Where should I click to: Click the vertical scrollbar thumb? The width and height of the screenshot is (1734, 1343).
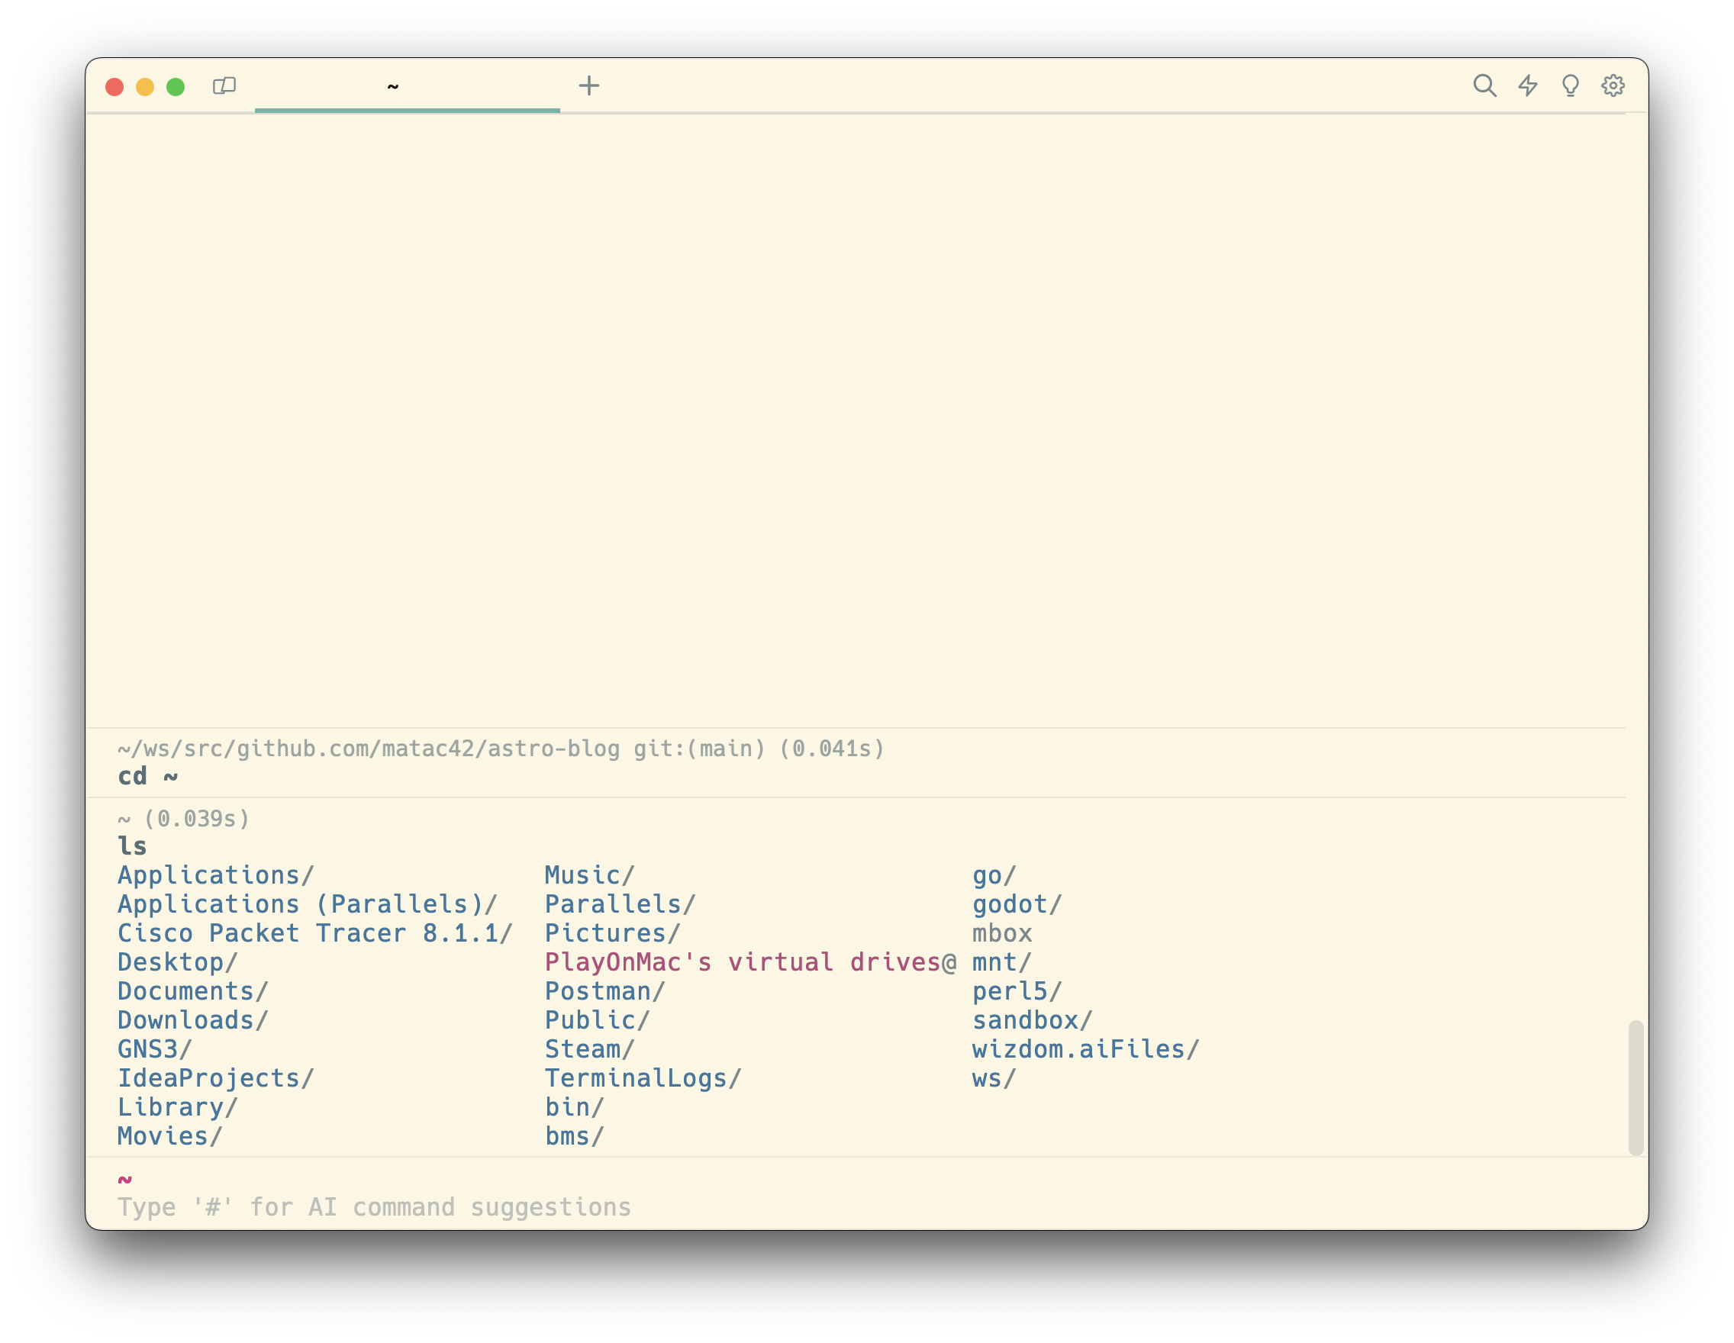(x=1636, y=1087)
